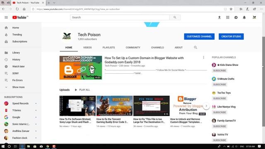
Task: Open the notifications bell
Action: tap(244, 17)
